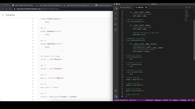Split the VS Code editor right

(x=189, y=7)
